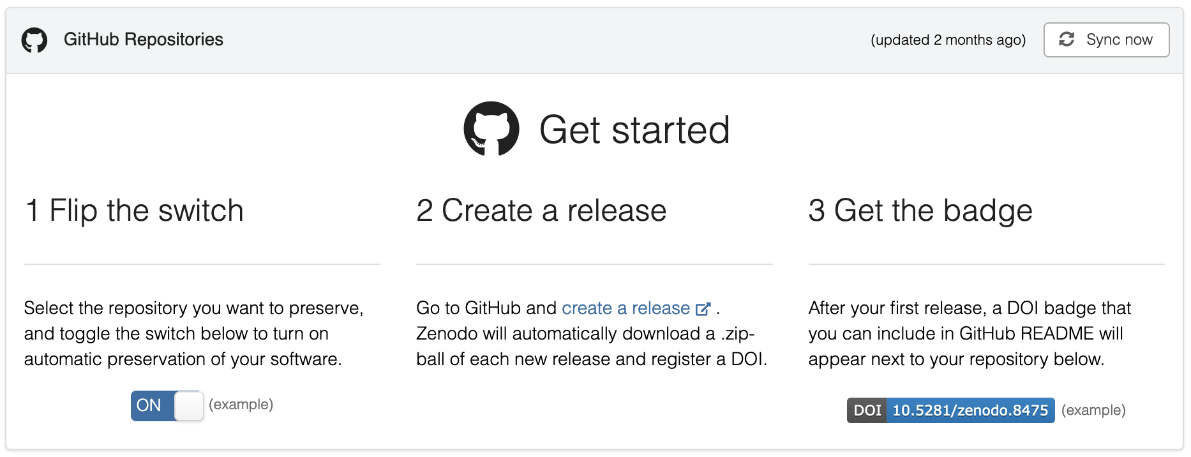Viewport: 1191px width, 457px height.
Task: Click the Get started heading
Action: tap(634, 130)
